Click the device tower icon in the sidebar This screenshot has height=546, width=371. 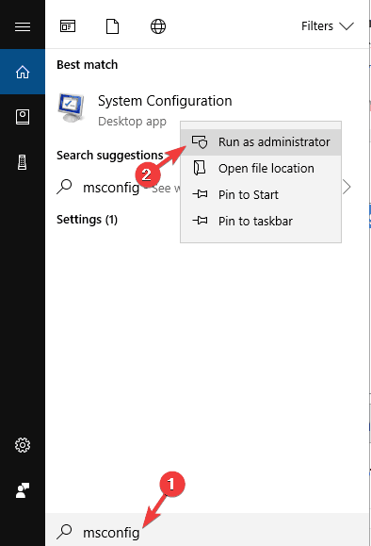point(23,162)
